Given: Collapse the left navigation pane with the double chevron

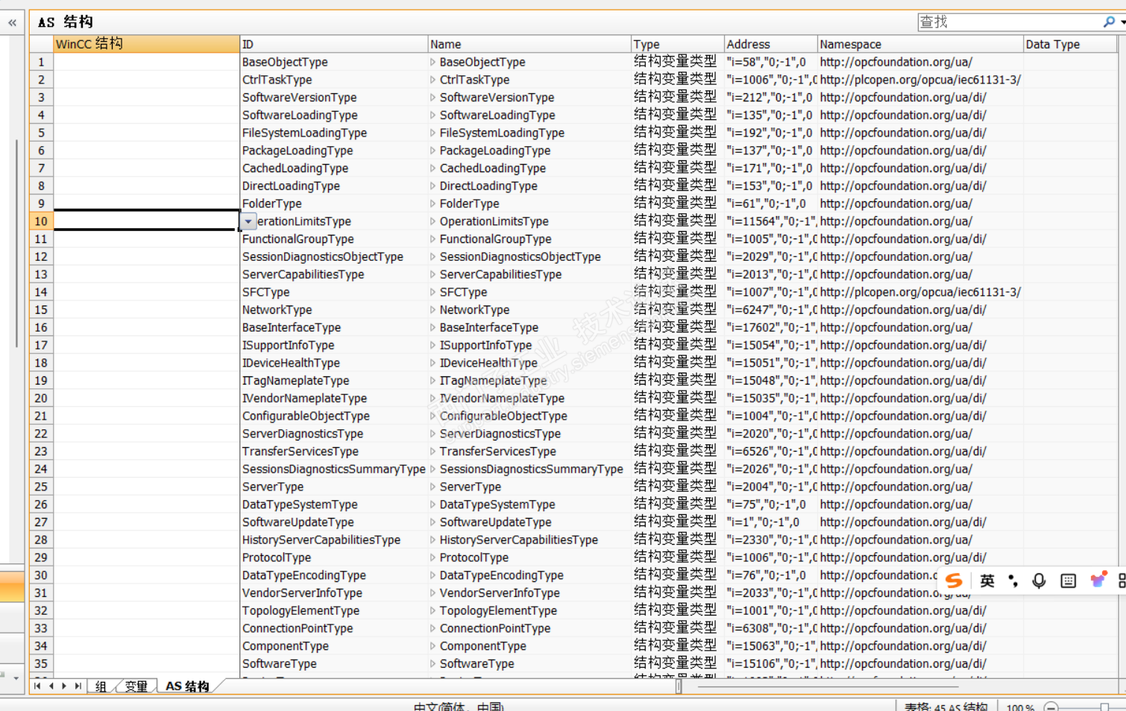Looking at the screenshot, I should tap(12, 23).
